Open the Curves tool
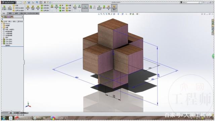 (x=79, y=6)
